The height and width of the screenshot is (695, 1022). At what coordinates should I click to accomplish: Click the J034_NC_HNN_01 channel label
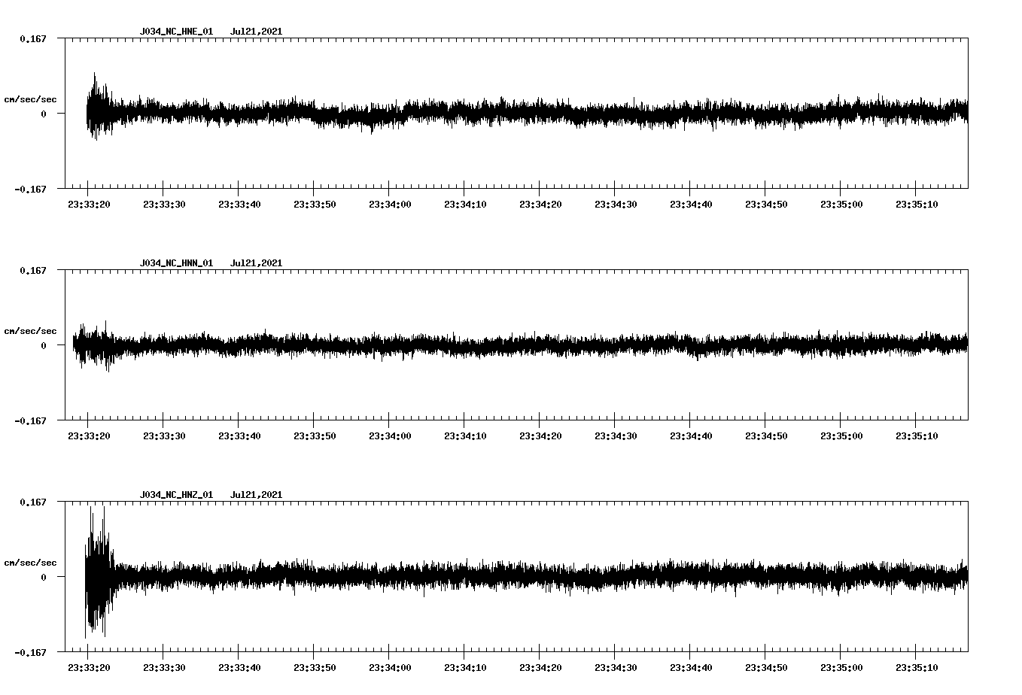coord(175,263)
